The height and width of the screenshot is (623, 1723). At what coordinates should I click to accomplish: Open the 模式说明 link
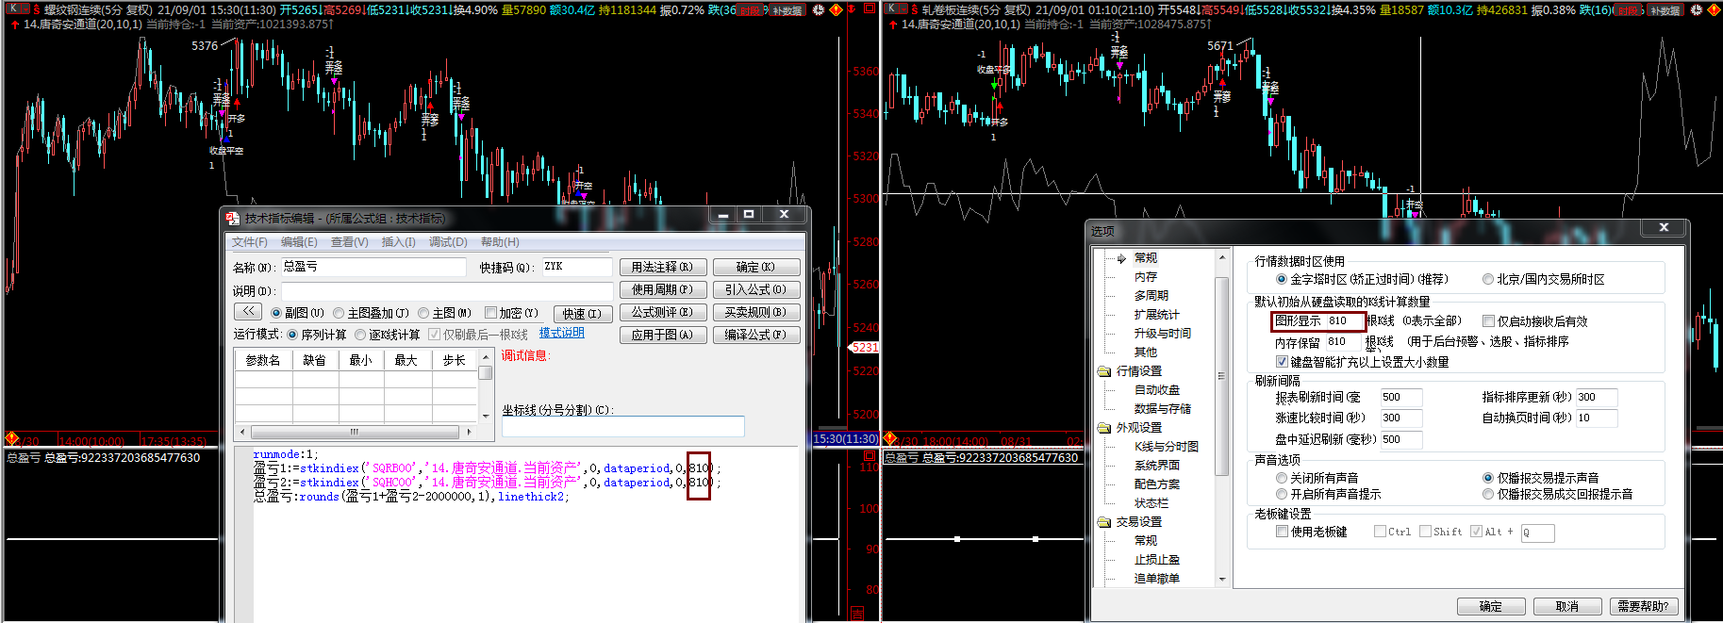562,333
